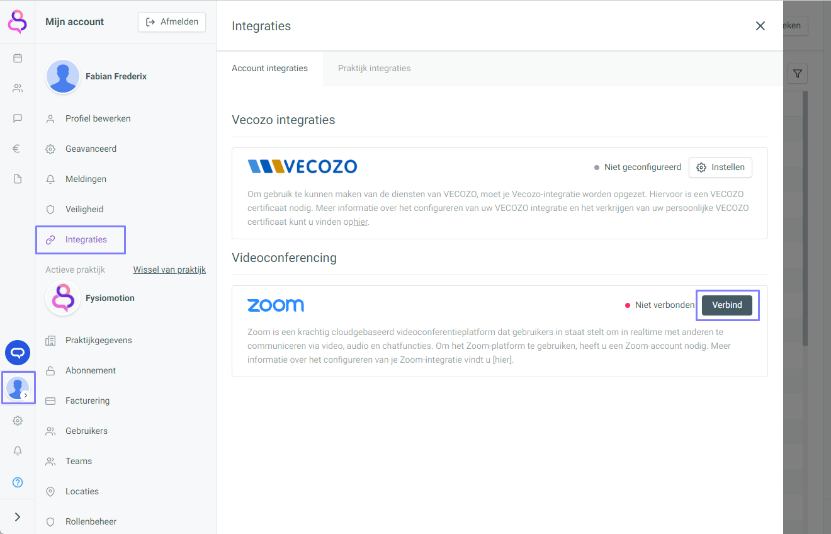The width and height of the screenshot is (831, 534).
Task: Click the VECOZO logo
Action: (x=302, y=166)
